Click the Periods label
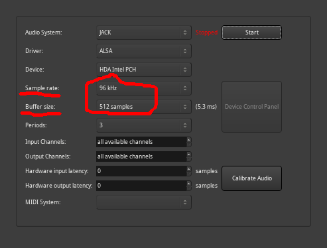The height and width of the screenshot is (248, 327). coord(36,125)
